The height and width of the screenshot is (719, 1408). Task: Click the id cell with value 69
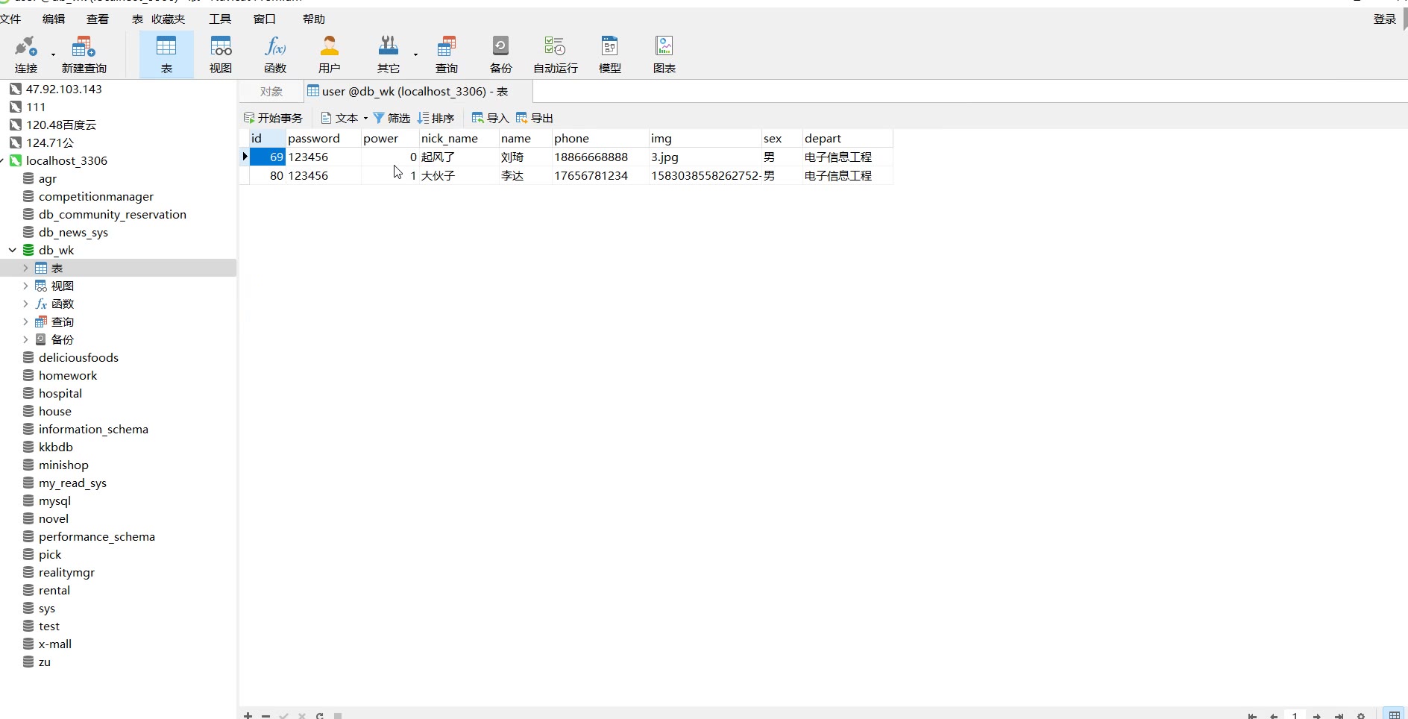click(x=268, y=157)
